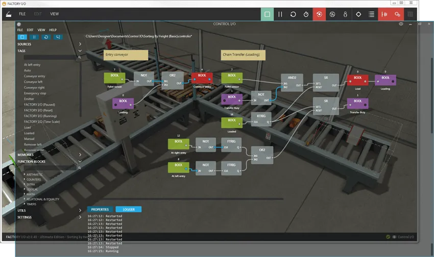Click the function blocks search magnifier icon
This screenshot has height=257, width=434.
pos(80,168)
